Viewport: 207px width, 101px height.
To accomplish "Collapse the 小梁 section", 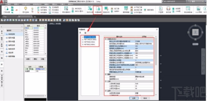I will [106, 81].
